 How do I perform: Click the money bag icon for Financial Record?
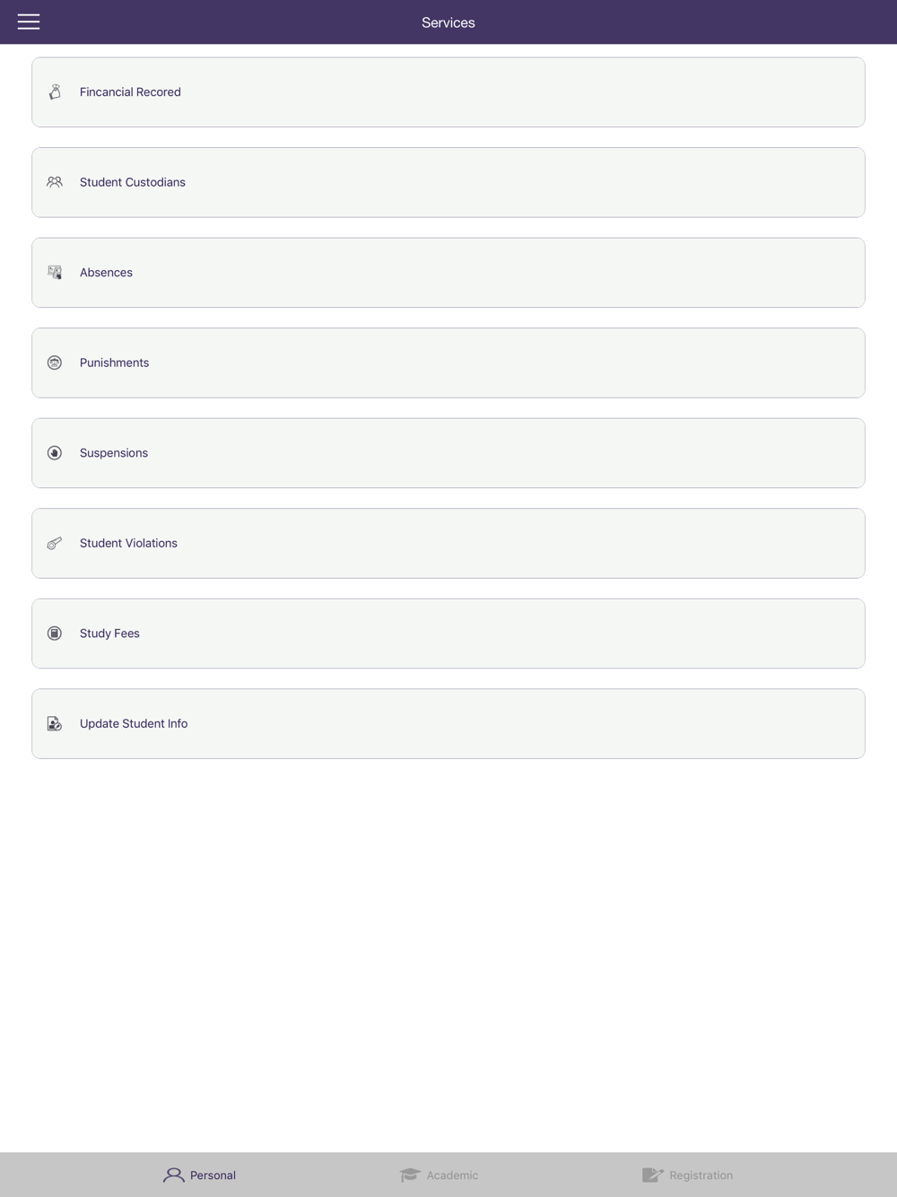click(55, 92)
